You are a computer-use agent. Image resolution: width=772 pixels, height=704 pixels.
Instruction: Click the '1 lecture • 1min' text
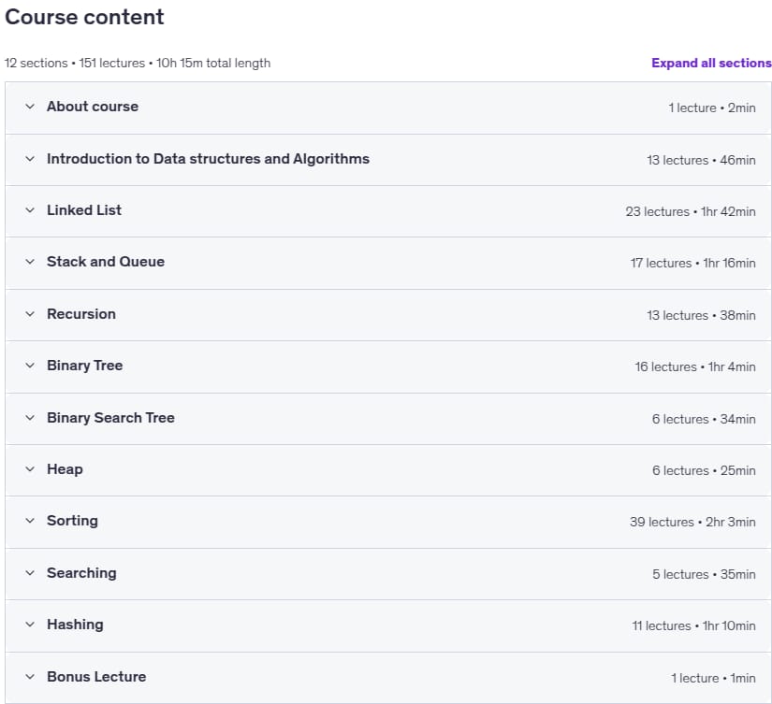(713, 679)
